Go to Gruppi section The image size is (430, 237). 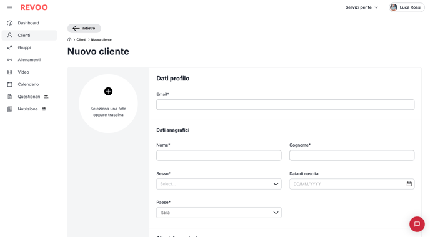(x=29, y=47)
